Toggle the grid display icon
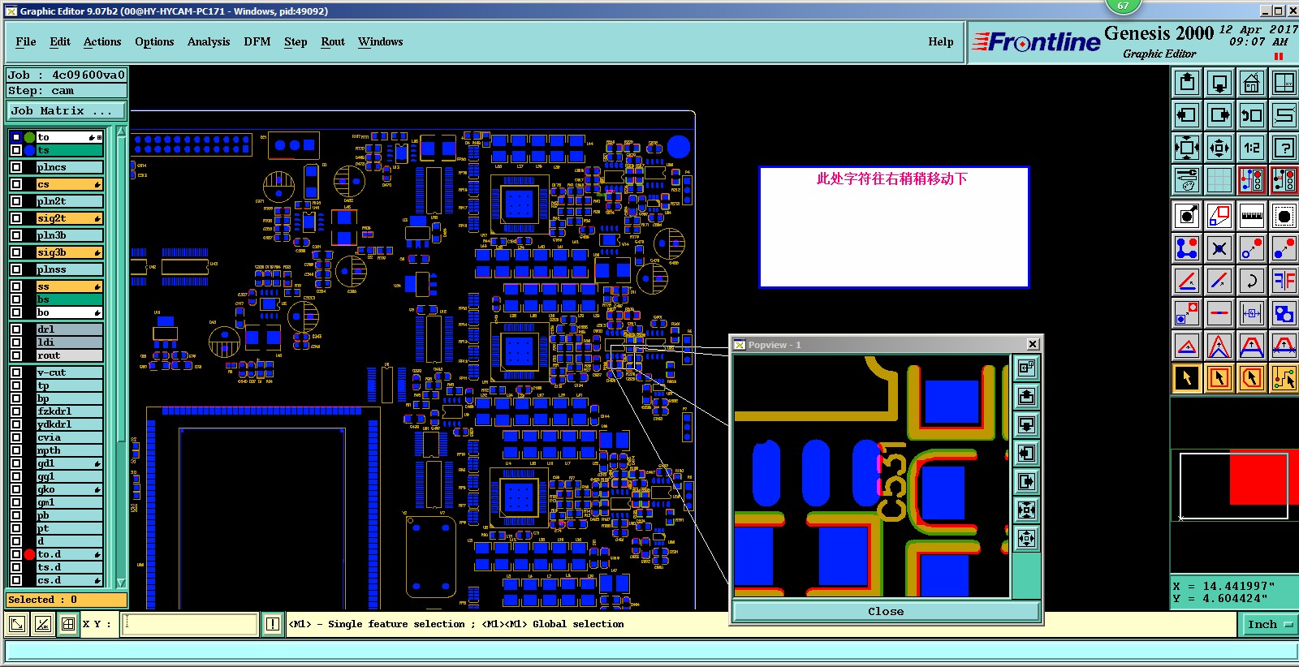This screenshot has height=667, width=1299. pos(1219,180)
